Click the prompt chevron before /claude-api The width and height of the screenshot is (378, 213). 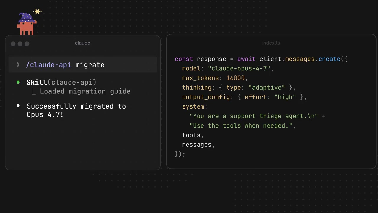coord(18,65)
